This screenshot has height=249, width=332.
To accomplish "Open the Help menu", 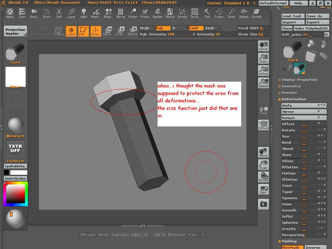I will coord(298,3).
